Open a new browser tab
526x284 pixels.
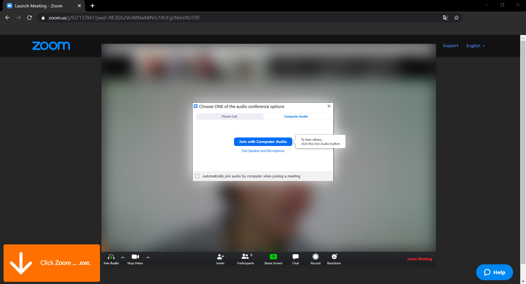pyautogui.click(x=92, y=6)
